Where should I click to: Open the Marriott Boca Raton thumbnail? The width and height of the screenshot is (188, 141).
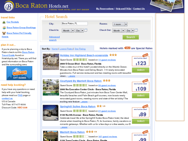[x=50, y=136]
